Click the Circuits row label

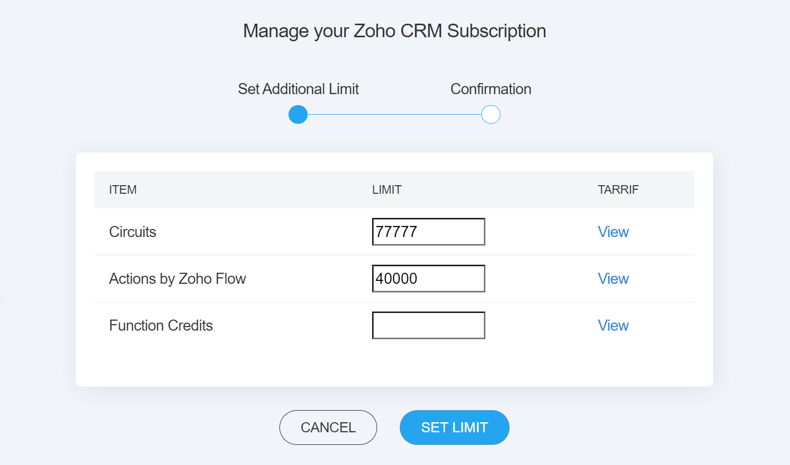(x=132, y=232)
